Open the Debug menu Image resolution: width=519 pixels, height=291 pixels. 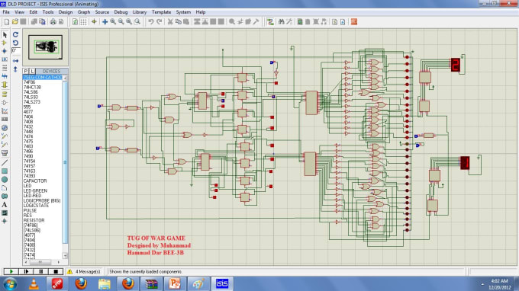point(121,12)
